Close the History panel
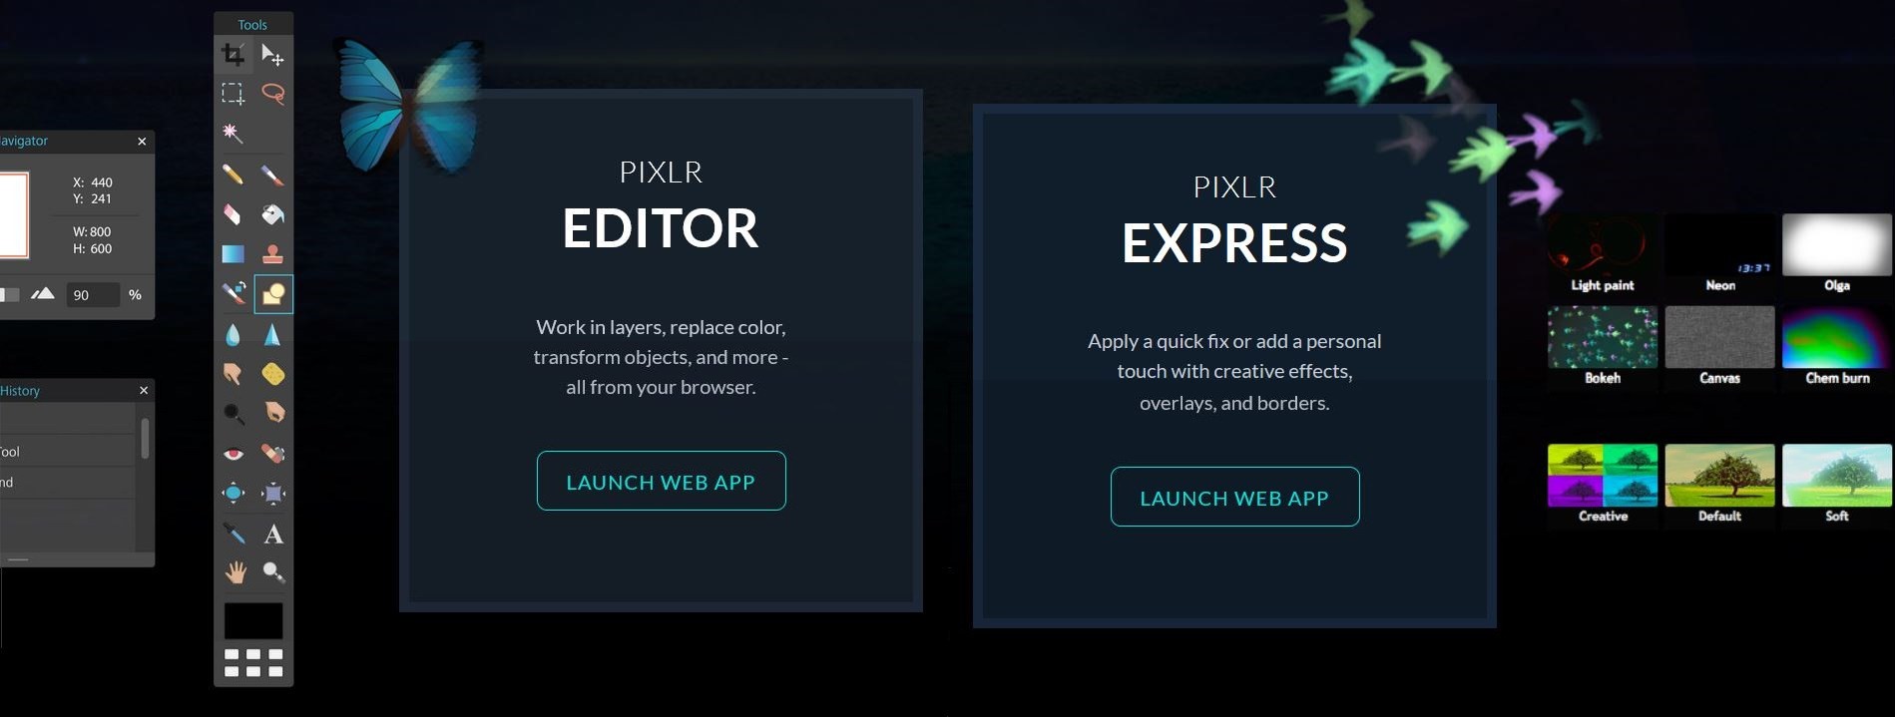 (144, 391)
